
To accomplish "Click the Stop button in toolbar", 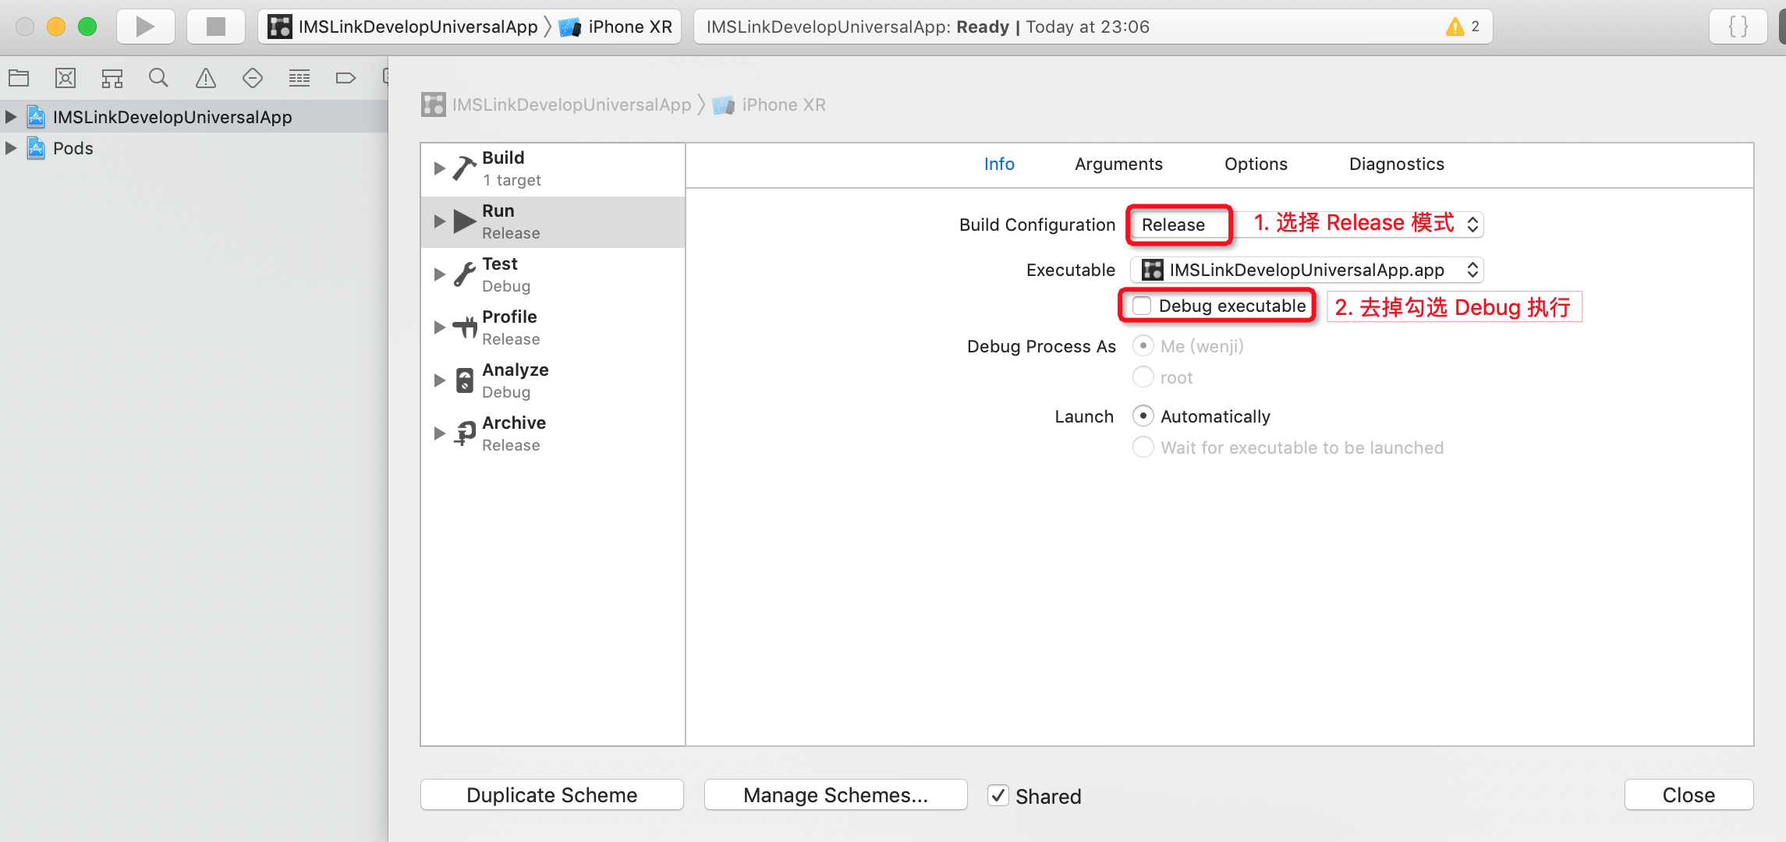I will (x=216, y=27).
